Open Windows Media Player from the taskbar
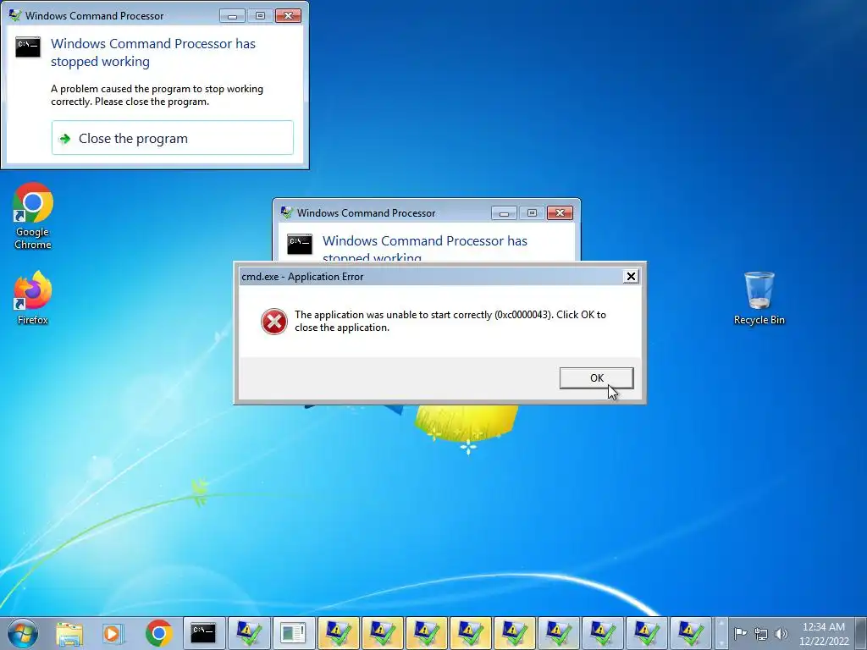The height and width of the screenshot is (650, 867). [113, 633]
